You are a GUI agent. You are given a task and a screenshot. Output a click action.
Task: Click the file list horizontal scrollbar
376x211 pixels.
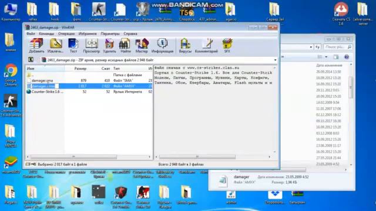(73, 157)
